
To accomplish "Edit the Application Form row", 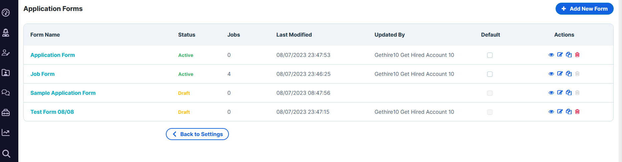I will [560, 55].
